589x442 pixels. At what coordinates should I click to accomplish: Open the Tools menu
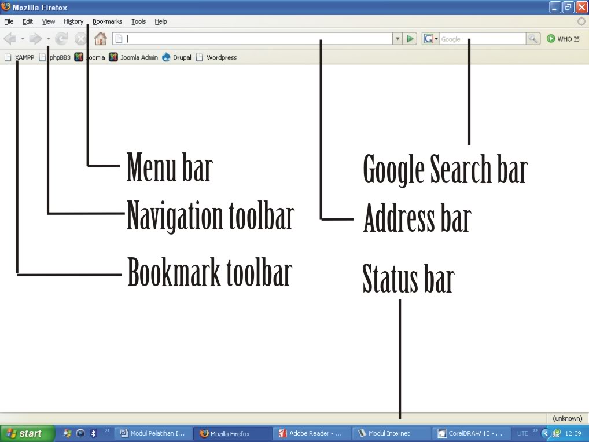click(x=139, y=21)
